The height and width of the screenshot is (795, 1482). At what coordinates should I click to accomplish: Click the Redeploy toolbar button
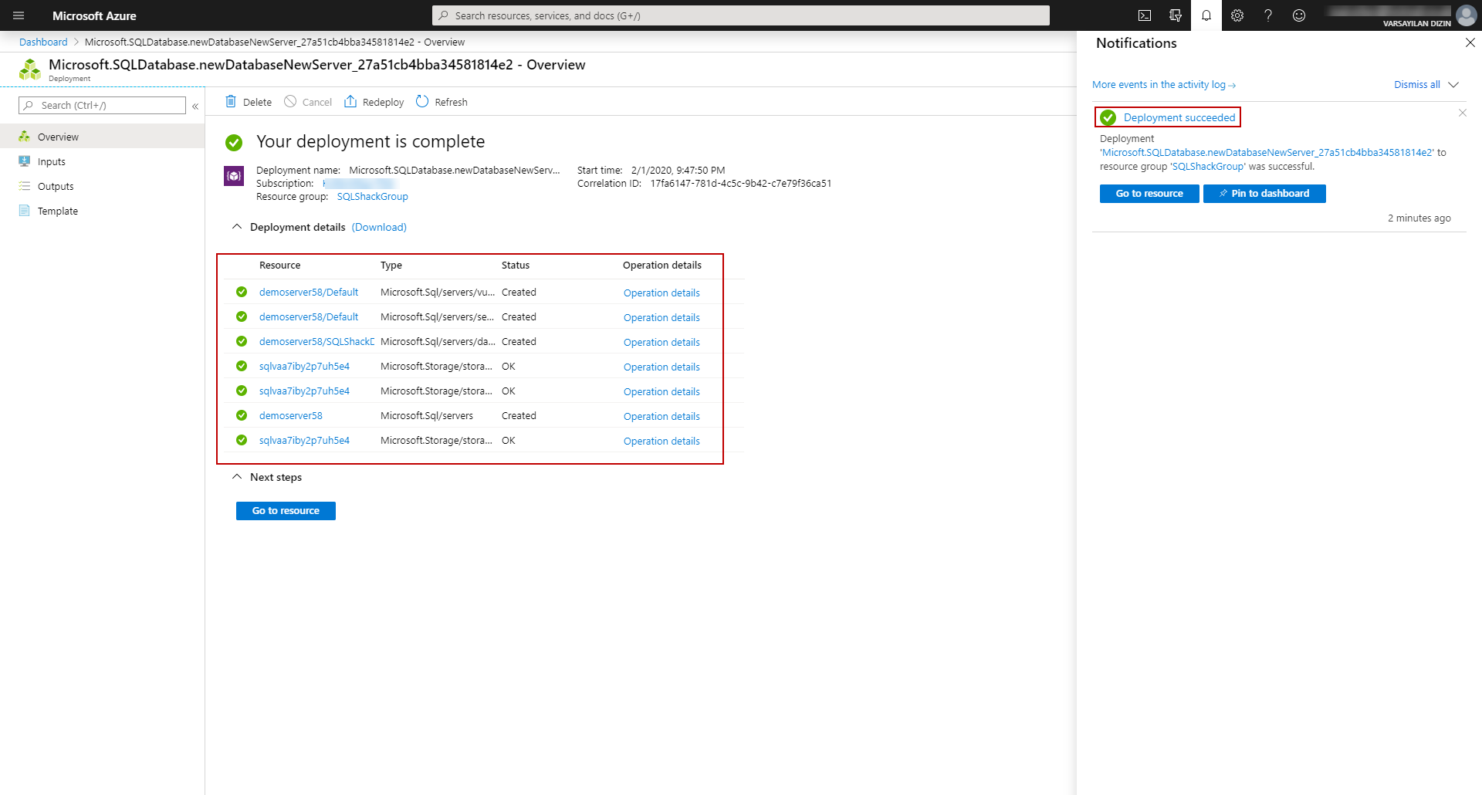click(x=374, y=102)
